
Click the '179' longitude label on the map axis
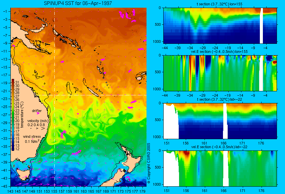point(142,191)
